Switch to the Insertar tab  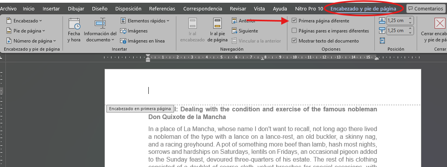coord(51,9)
